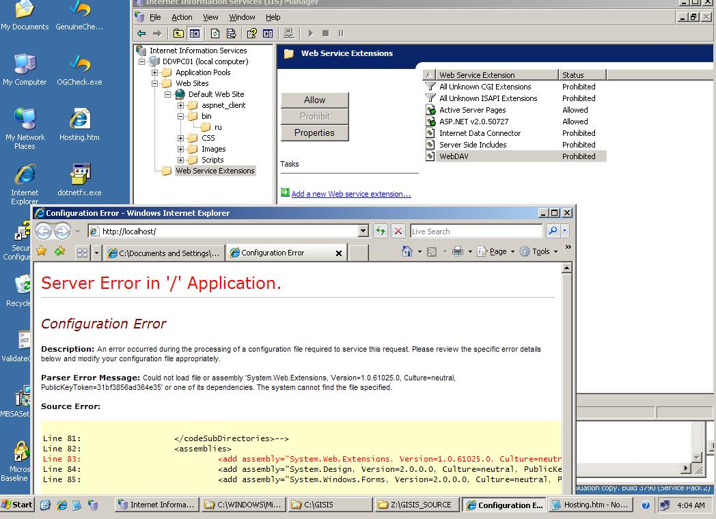Open the File menu in IIS Manager
The width and height of the screenshot is (716, 519).
click(x=155, y=17)
